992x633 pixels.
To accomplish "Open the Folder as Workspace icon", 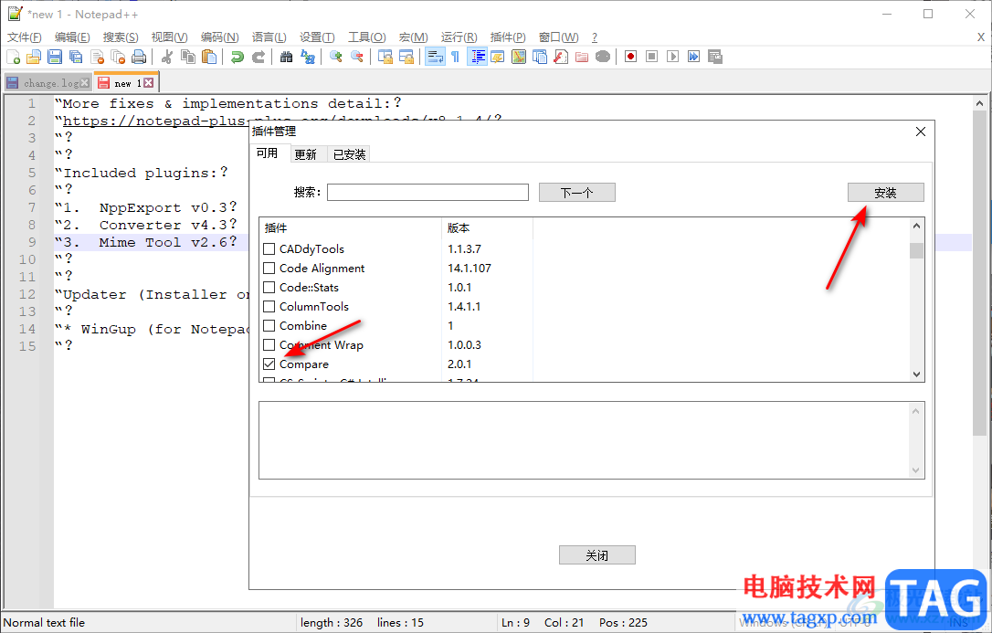I will [582, 57].
